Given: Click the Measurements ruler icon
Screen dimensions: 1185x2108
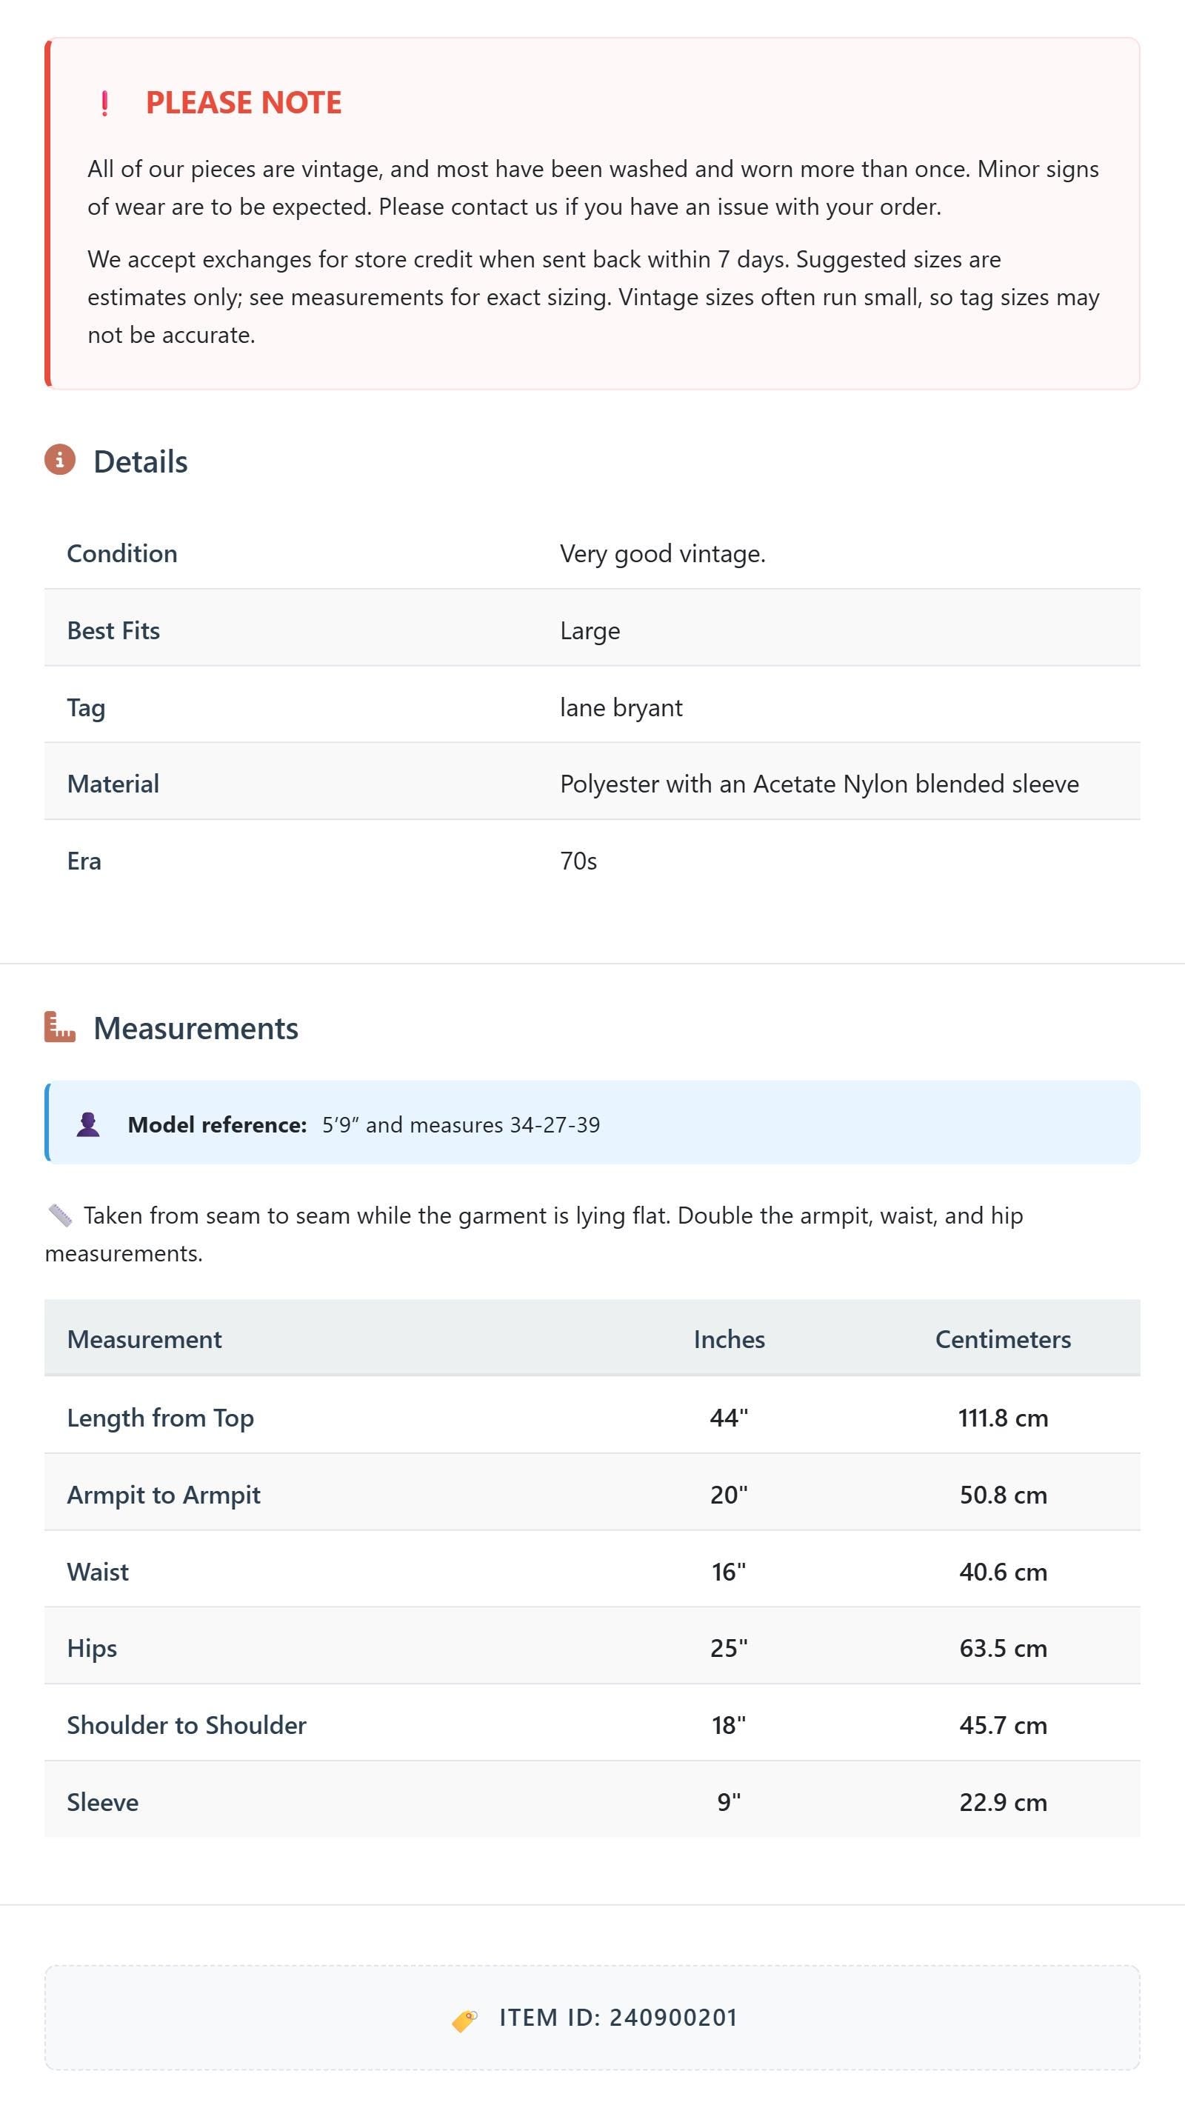Looking at the screenshot, I should click(60, 1027).
